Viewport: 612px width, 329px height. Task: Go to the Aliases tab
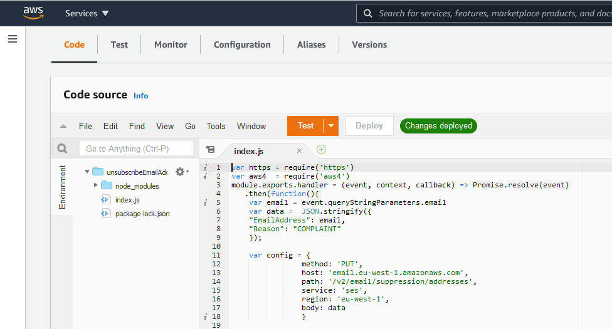tap(311, 44)
